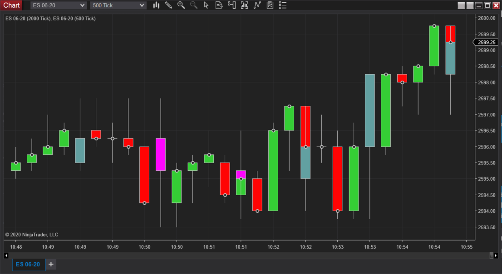Viewport: 502px width, 274px height.
Task: Click the 10:55 time axis label
Action: 467,247
